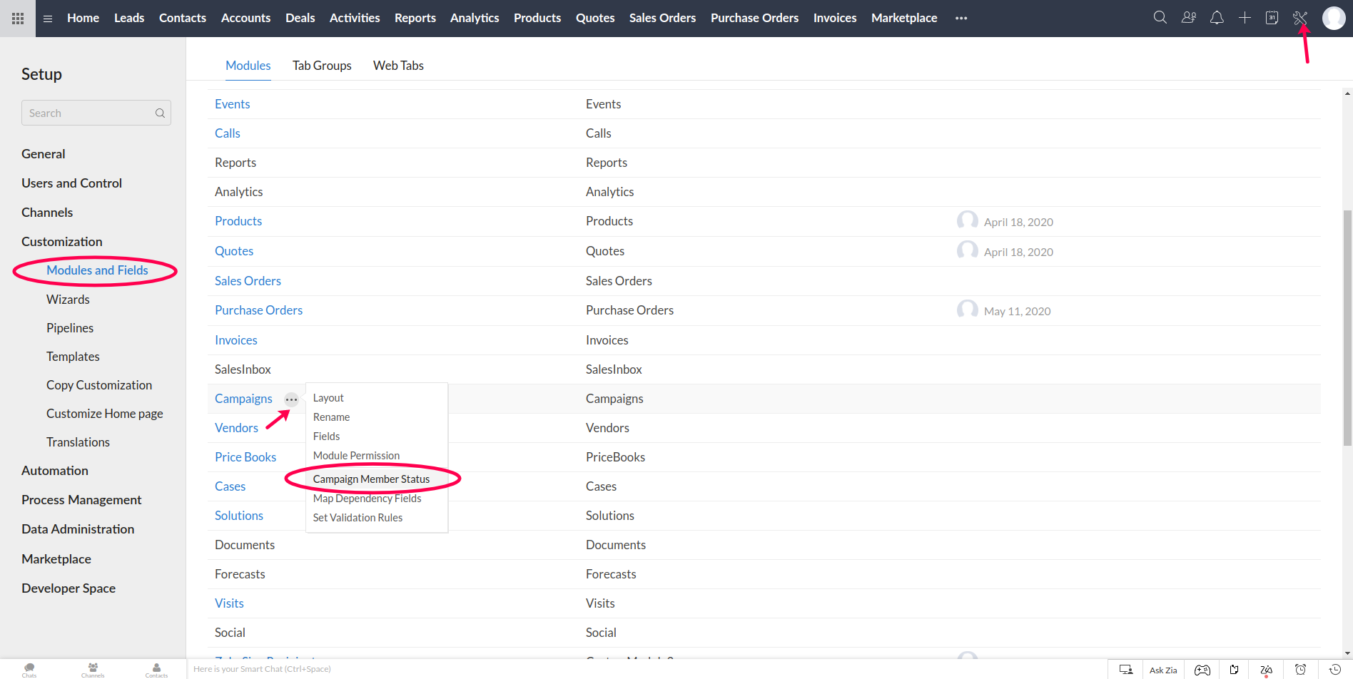This screenshot has width=1353, height=679.
Task: Switch to the Web Tabs tab
Action: [x=398, y=66]
